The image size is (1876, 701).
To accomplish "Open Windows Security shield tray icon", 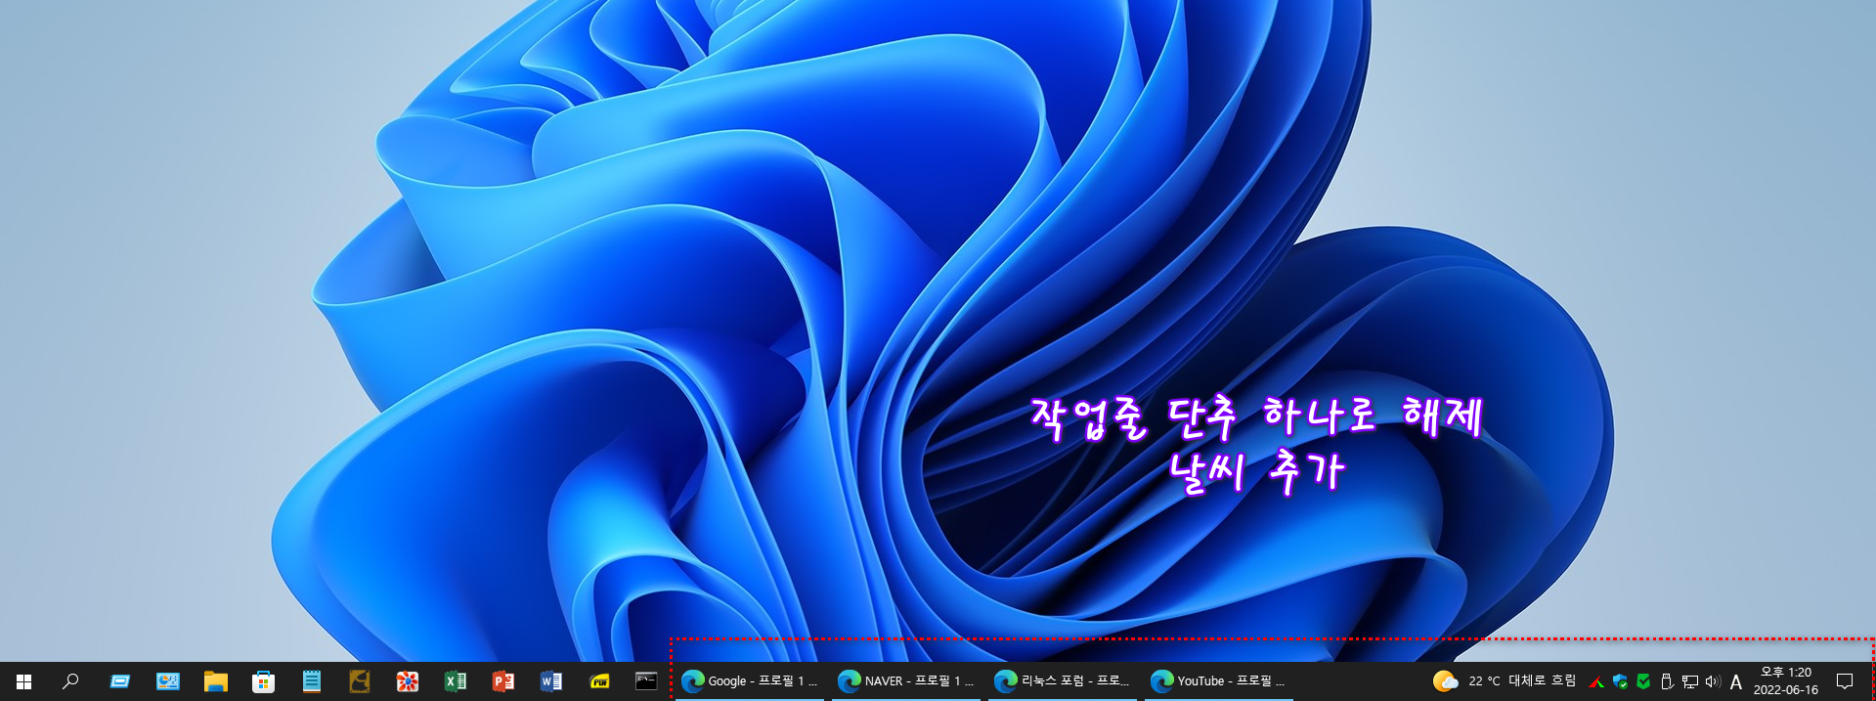I will [x=1620, y=681].
